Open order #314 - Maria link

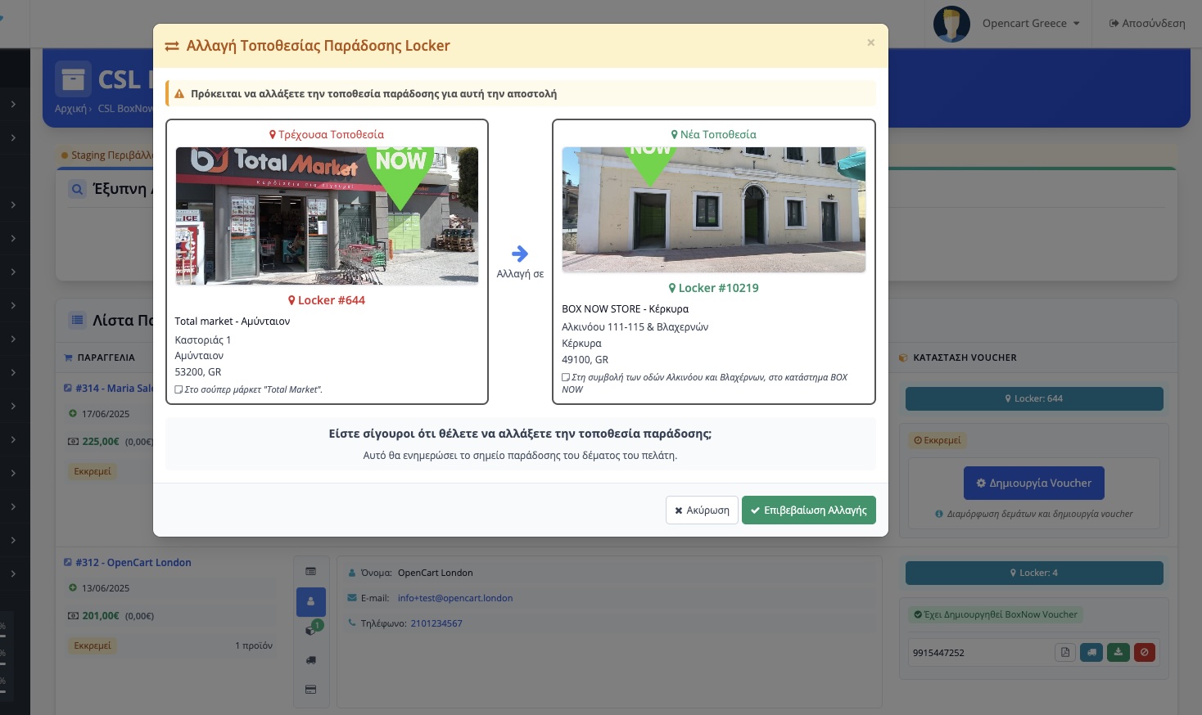pos(114,389)
